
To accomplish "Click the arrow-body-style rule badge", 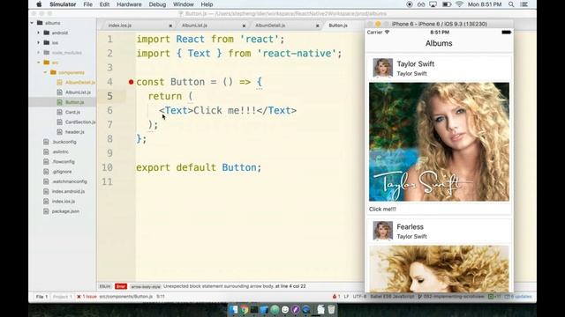I will (146, 286).
